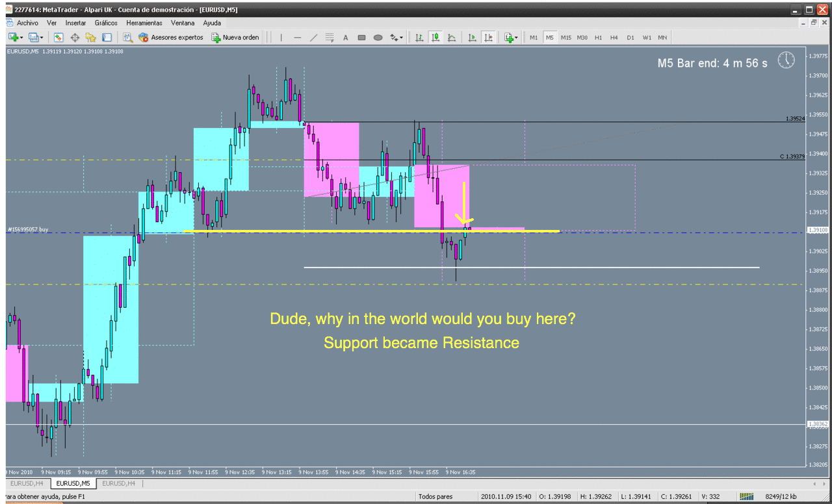Select the text 'A' tool
832x504 pixels.
(346, 38)
